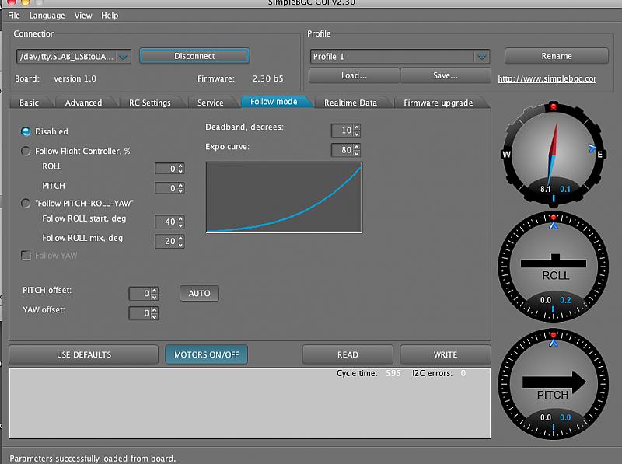Image resolution: width=622 pixels, height=464 pixels.
Task: Decrease Follow ROLL mix with down arrow
Action: click(x=180, y=244)
